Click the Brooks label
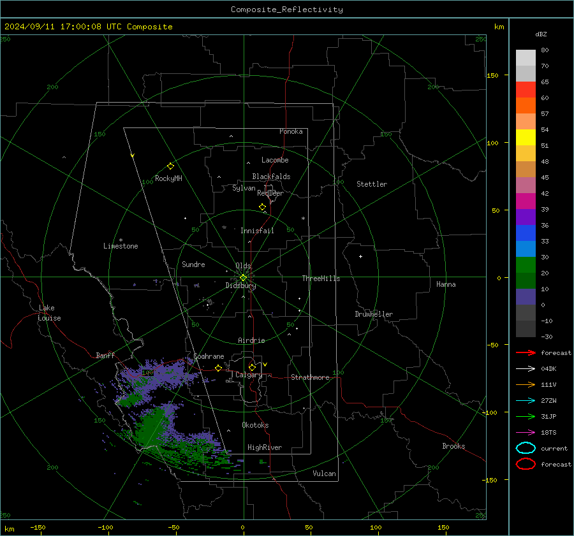This screenshot has width=574, height=536. (x=453, y=446)
